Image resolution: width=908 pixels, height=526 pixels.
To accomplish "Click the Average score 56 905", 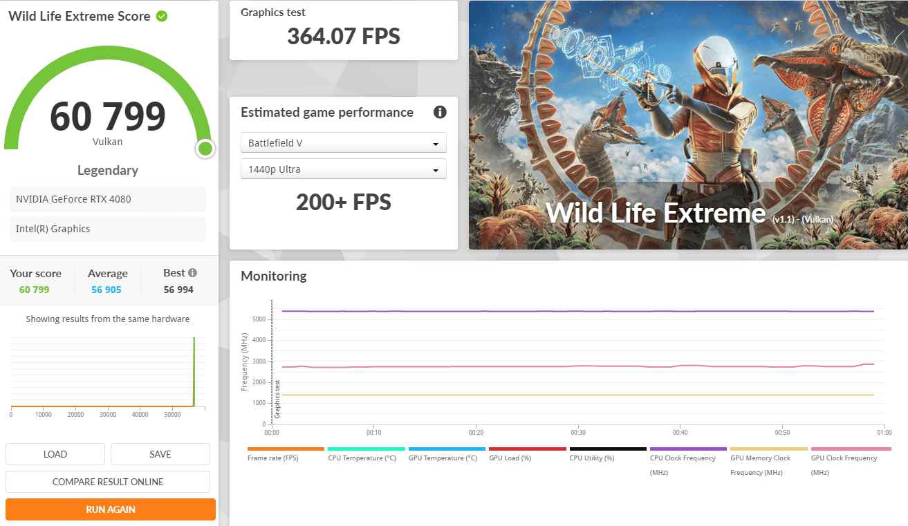I will pos(106,290).
